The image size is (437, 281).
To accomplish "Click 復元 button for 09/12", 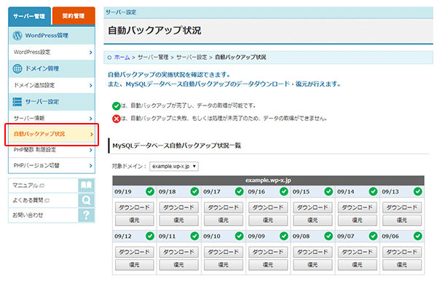I will point(134,265).
